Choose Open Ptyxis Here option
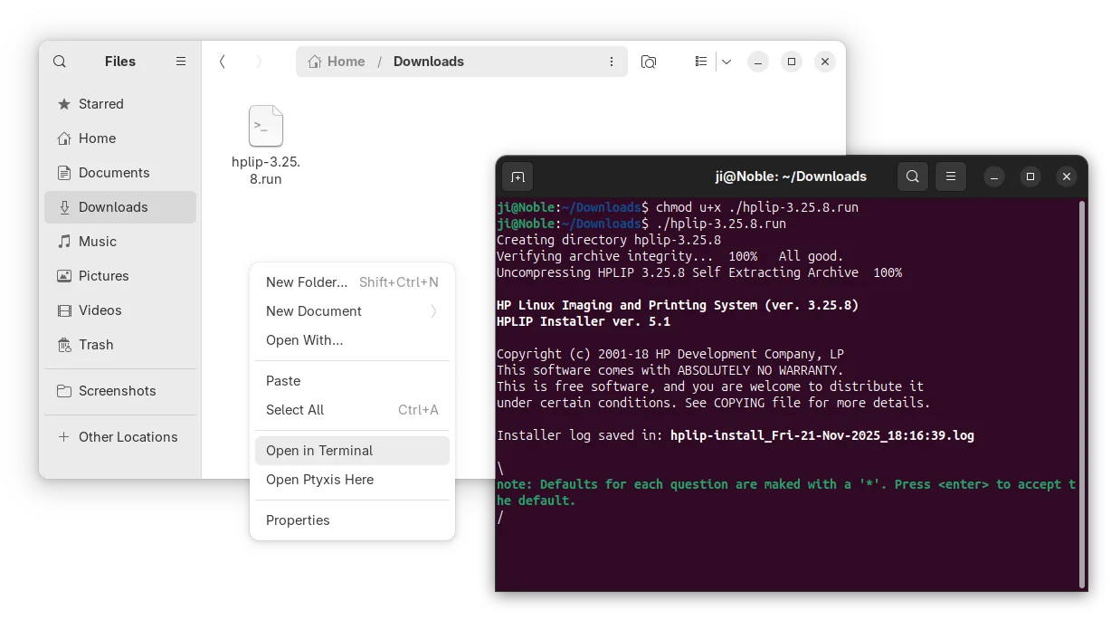 [x=352, y=480]
